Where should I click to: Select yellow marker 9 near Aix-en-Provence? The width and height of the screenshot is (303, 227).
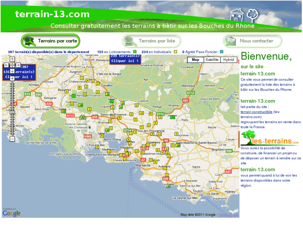tap(152, 134)
